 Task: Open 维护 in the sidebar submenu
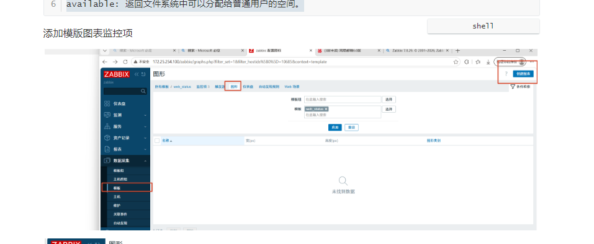117,206
